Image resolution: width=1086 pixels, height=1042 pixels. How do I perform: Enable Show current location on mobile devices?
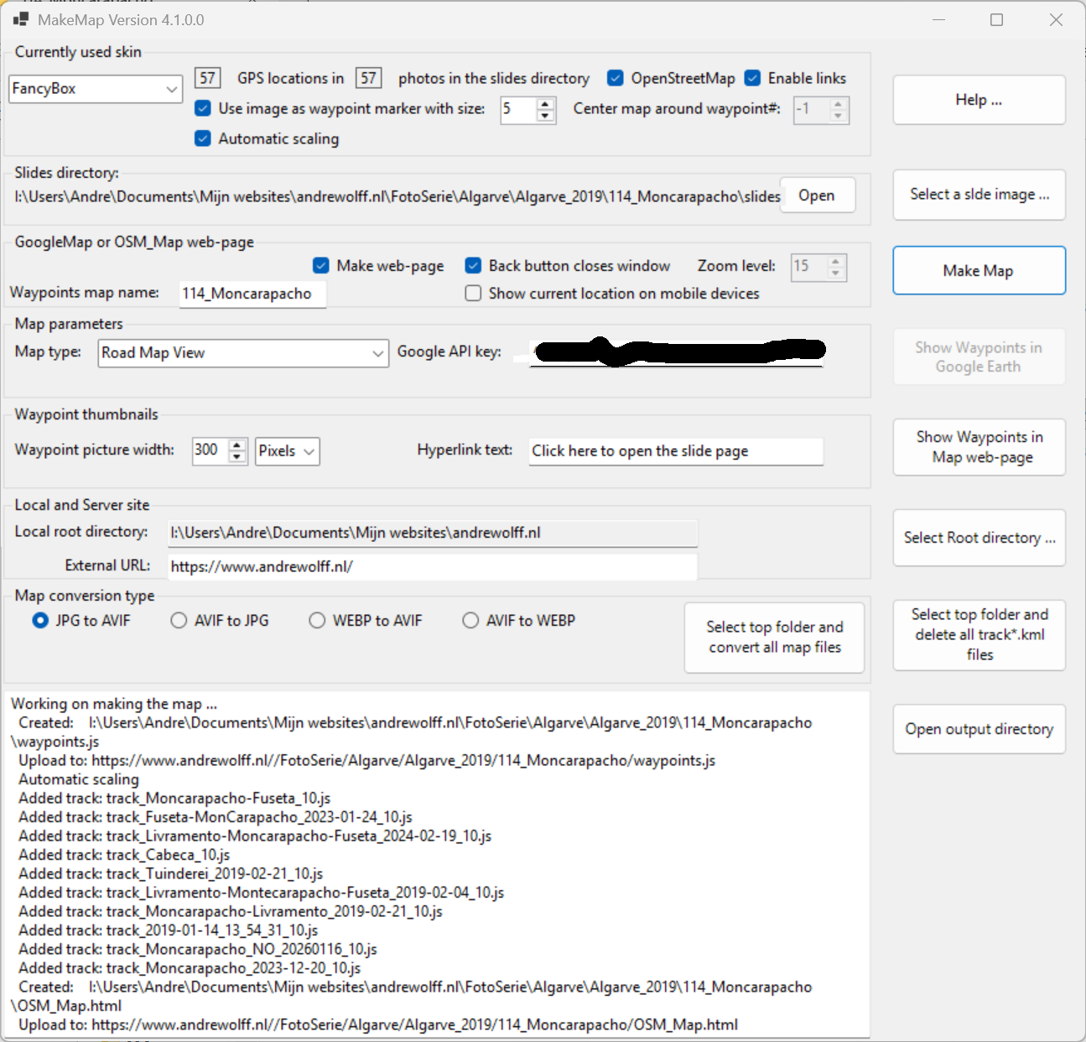click(x=474, y=294)
